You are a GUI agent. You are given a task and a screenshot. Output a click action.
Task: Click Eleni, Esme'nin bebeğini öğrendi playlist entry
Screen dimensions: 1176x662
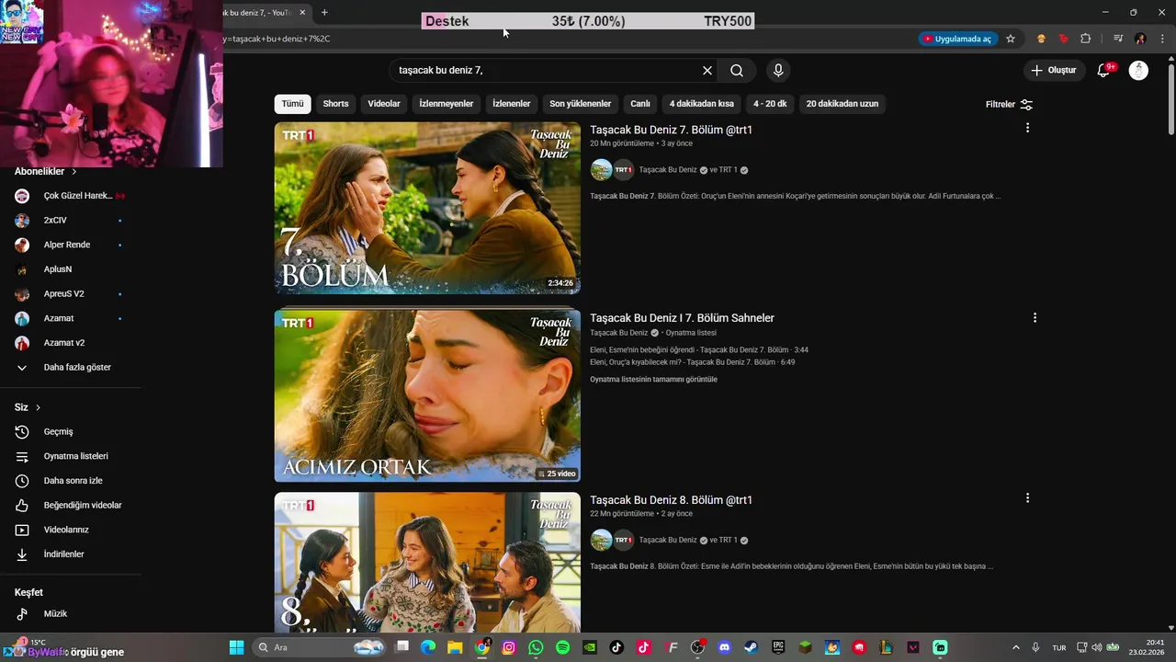(699, 350)
